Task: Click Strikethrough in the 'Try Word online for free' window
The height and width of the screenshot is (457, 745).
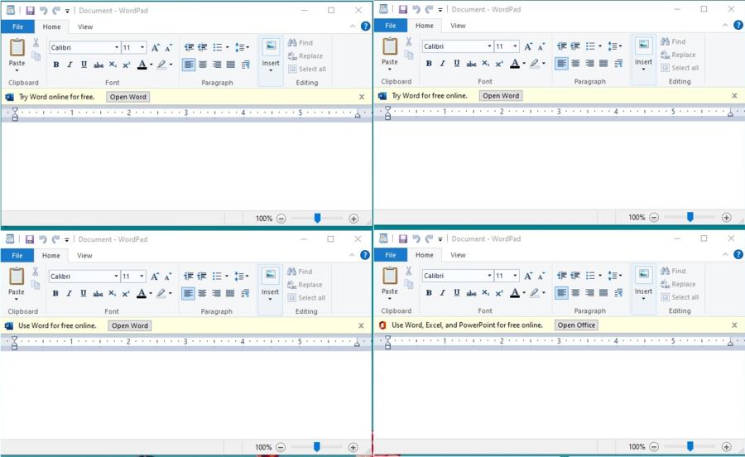Action: 99,65
